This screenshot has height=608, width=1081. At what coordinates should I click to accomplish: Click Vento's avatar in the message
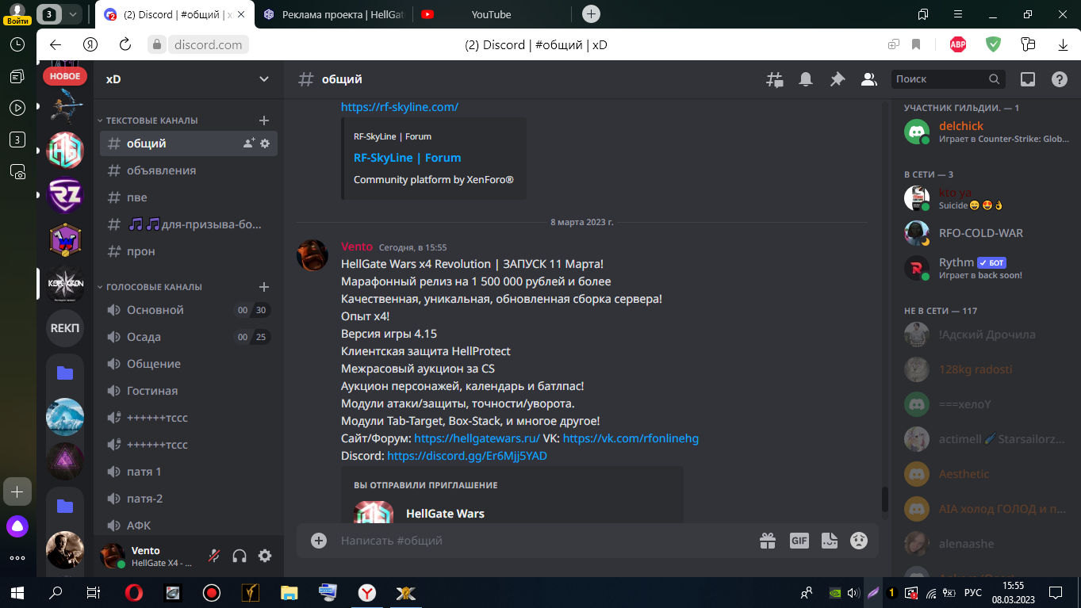(x=312, y=255)
